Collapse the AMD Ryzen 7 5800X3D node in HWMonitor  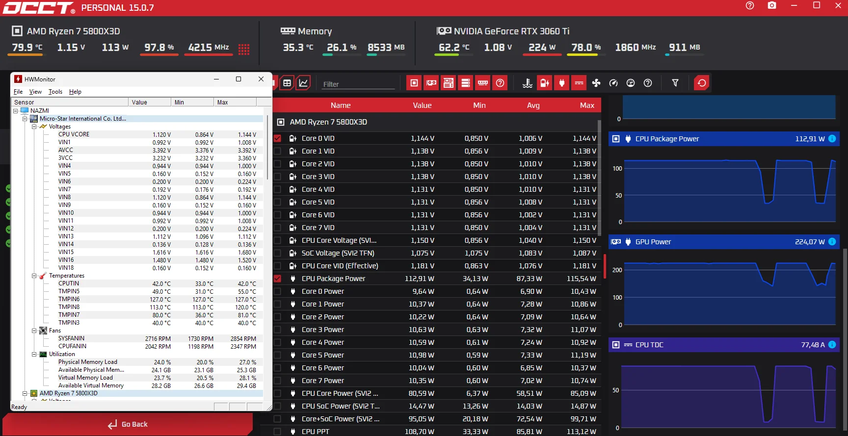click(x=25, y=393)
